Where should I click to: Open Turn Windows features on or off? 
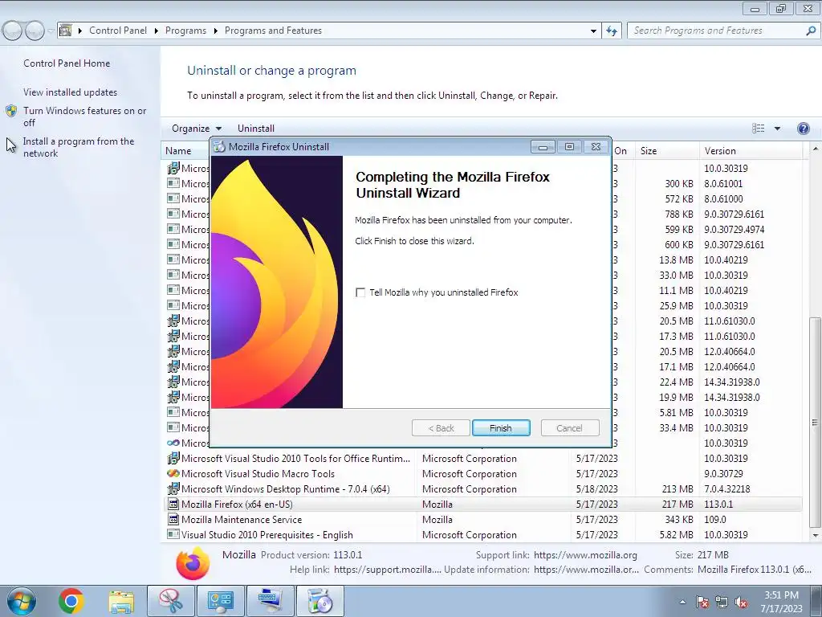point(85,116)
